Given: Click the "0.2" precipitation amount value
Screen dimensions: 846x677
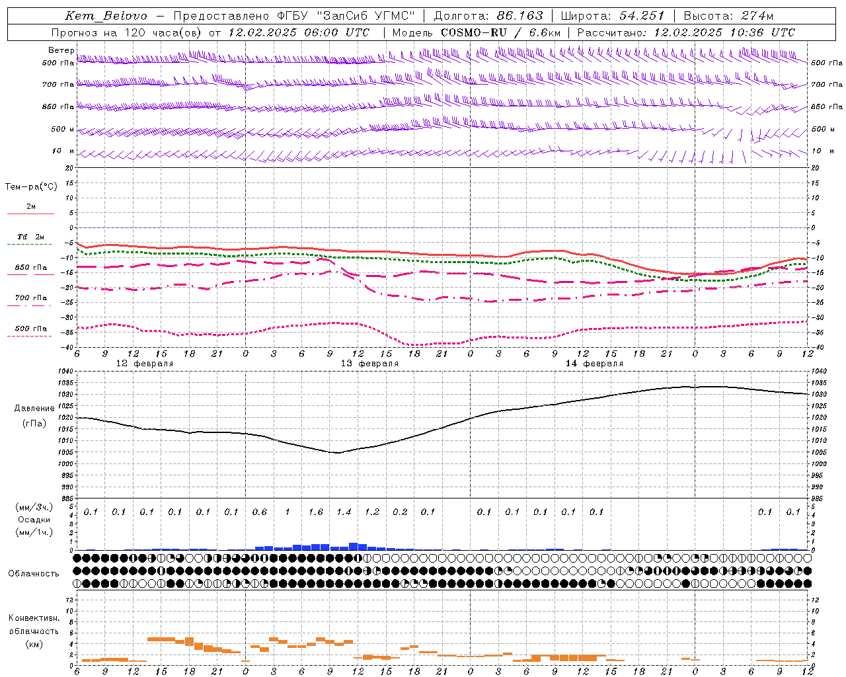Looking at the screenshot, I should click(400, 512).
